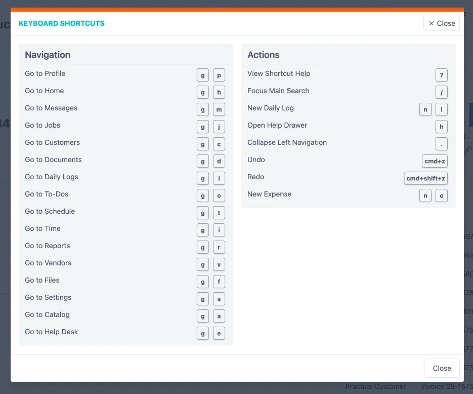Click the "e" keycap beside New Expense
The image size is (473, 394).
[441, 195]
